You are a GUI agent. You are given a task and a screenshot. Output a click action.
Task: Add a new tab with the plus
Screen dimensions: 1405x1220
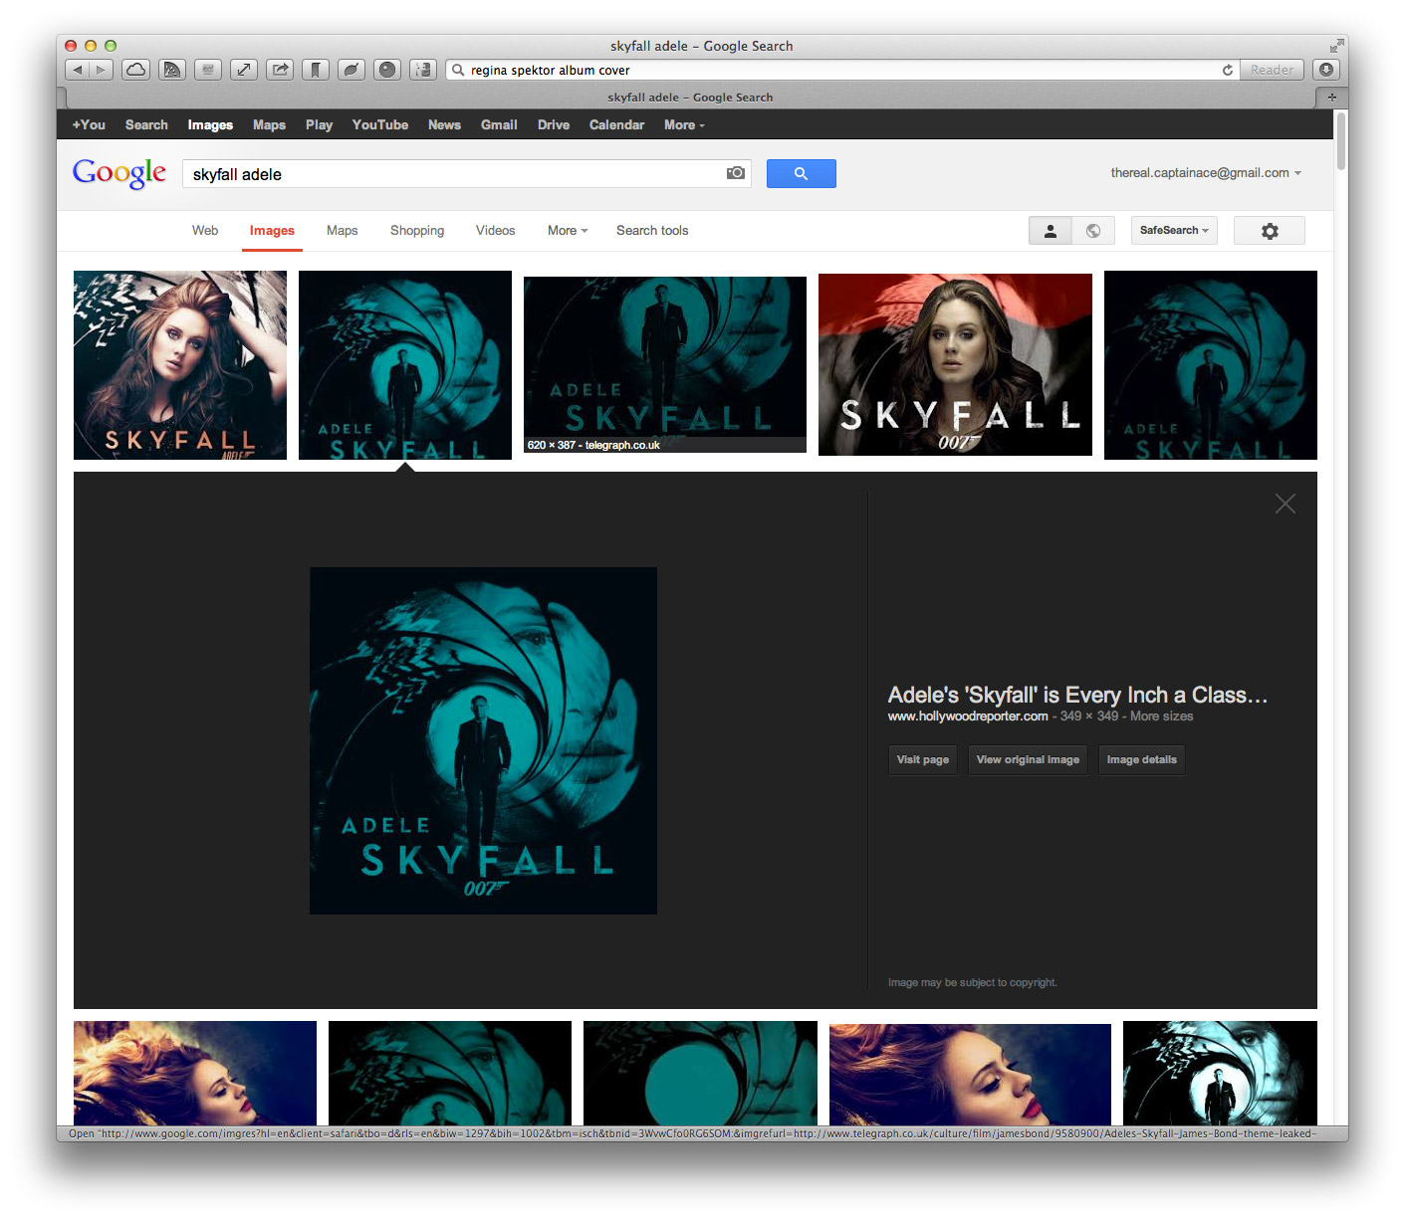(x=1331, y=97)
